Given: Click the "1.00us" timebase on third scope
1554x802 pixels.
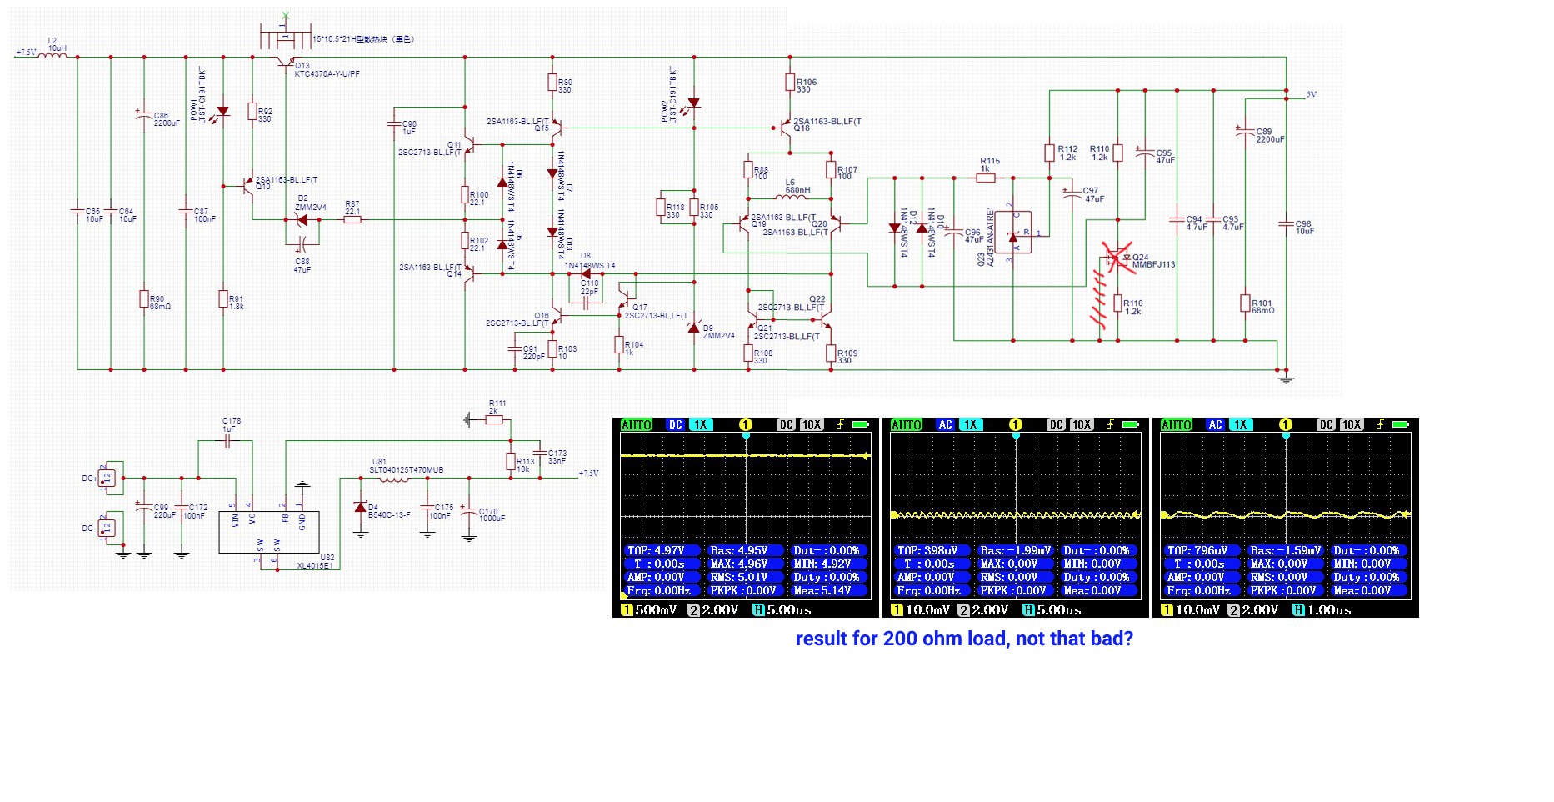Looking at the screenshot, I should [1329, 610].
